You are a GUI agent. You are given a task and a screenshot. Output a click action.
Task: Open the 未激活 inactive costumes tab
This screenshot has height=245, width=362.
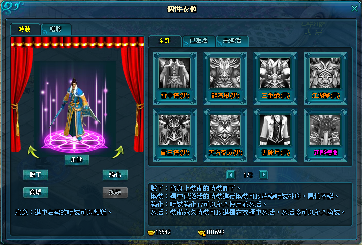point(232,41)
